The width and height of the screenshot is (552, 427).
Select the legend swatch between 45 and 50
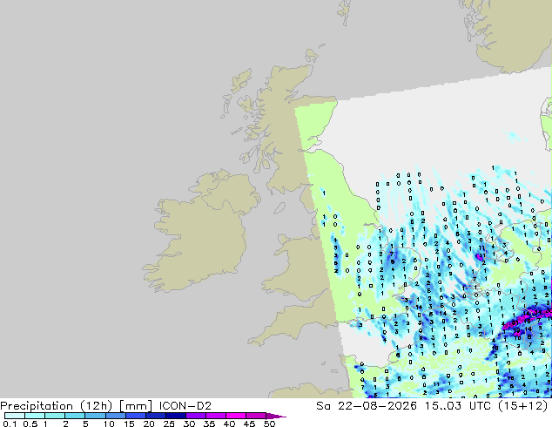[256, 416]
